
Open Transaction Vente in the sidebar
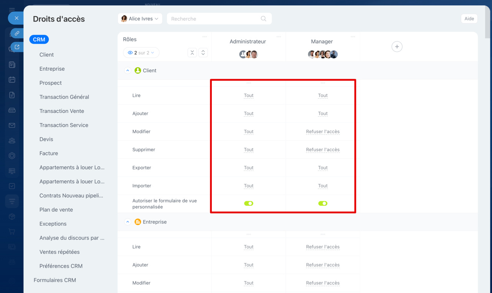(x=61, y=111)
